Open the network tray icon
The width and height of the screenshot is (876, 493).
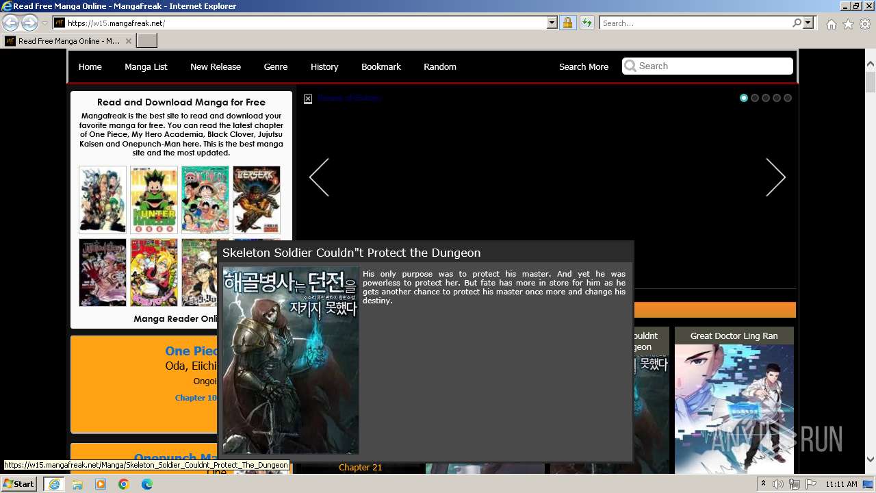[x=795, y=484]
